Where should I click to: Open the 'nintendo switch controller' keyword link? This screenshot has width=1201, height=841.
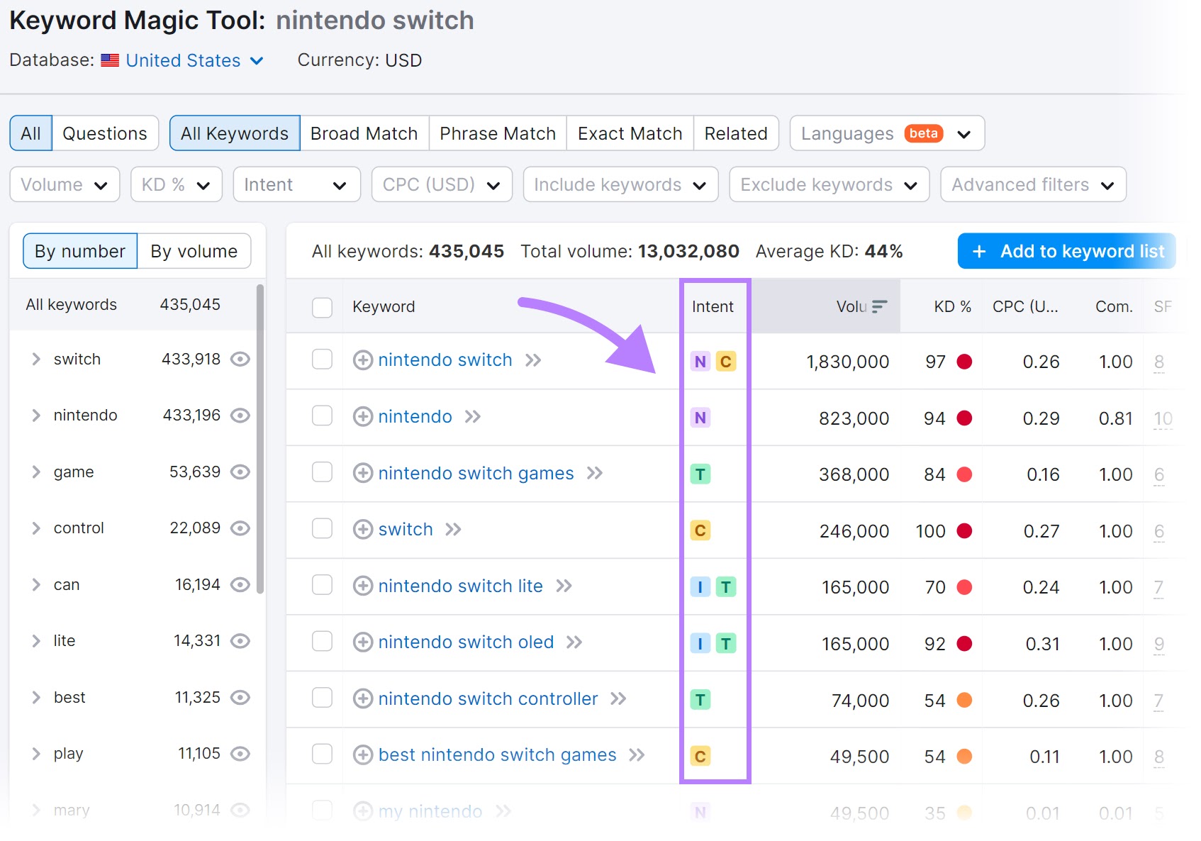tap(488, 699)
